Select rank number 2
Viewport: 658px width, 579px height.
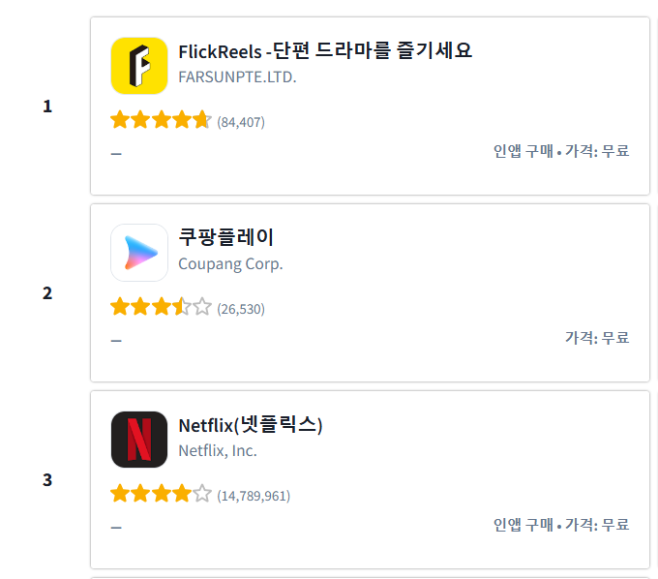[47, 293]
